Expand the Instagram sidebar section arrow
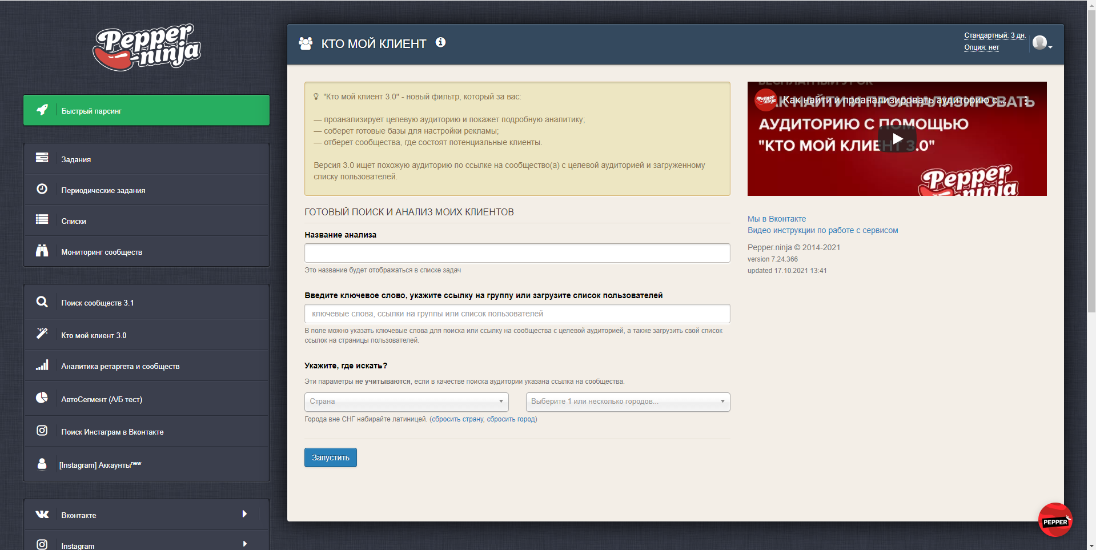This screenshot has width=1096, height=550. click(x=244, y=544)
